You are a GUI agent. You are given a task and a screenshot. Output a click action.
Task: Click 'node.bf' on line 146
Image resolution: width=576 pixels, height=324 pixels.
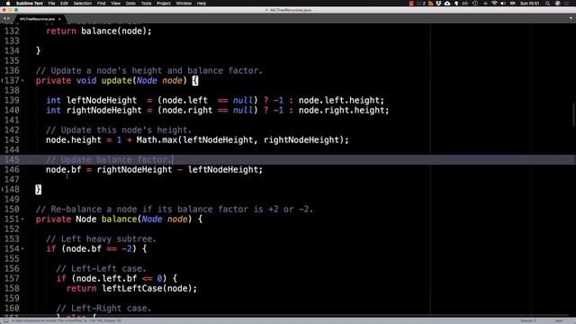[x=63, y=170]
